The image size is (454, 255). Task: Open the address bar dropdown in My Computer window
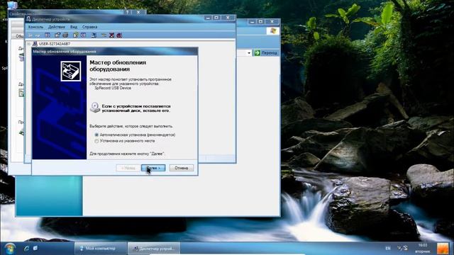tap(249, 53)
